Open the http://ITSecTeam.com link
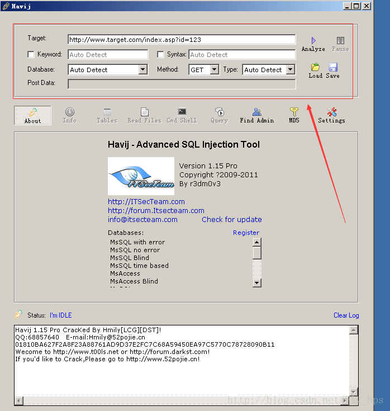The width and height of the screenshot is (390, 411). 146,201
